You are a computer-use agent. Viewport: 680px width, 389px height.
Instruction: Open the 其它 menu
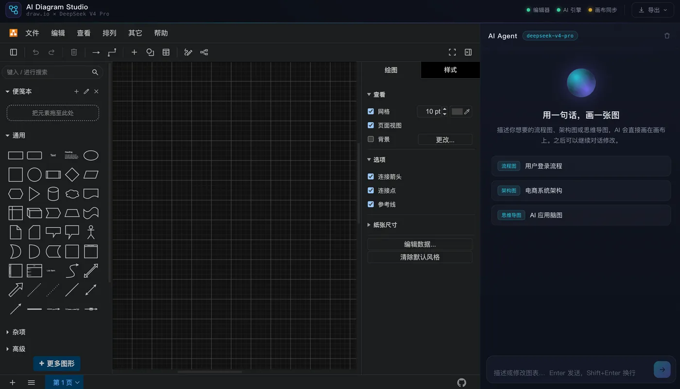pos(135,33)
